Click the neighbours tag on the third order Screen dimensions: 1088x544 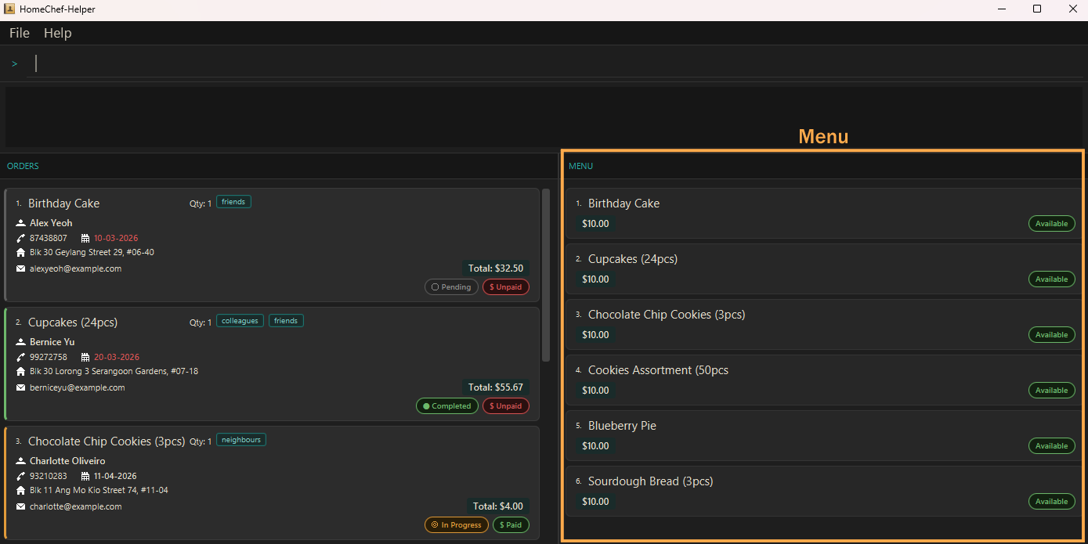click(x=241, y=440)
